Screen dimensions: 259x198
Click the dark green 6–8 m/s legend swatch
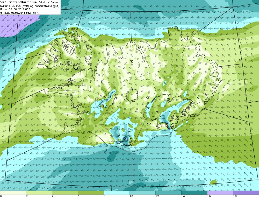click(x=91, y=193)
